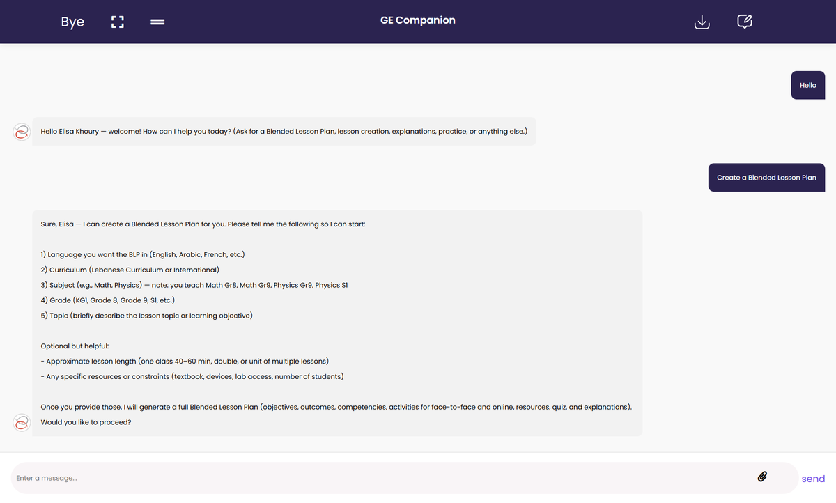
Task: Click the '5) Topic' line in reply
Action: (146, 316)
